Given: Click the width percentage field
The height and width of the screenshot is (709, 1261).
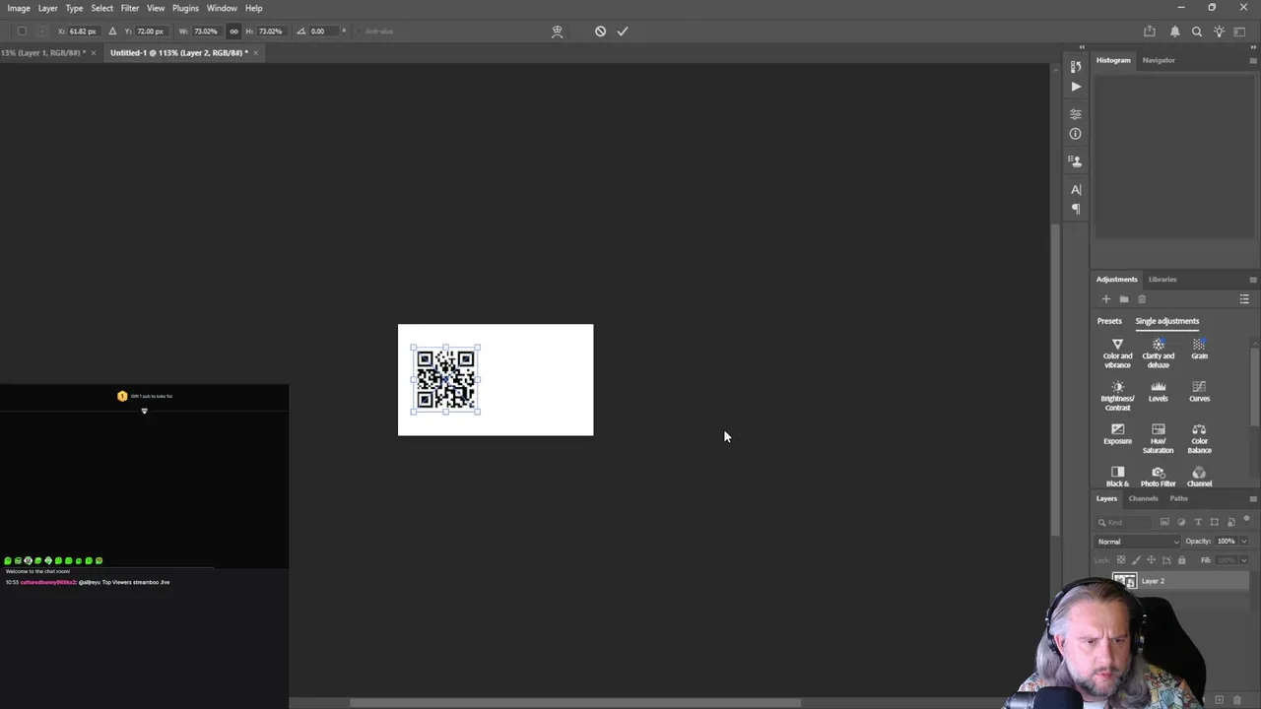Looking at the screenshot, I should (205, 32).
